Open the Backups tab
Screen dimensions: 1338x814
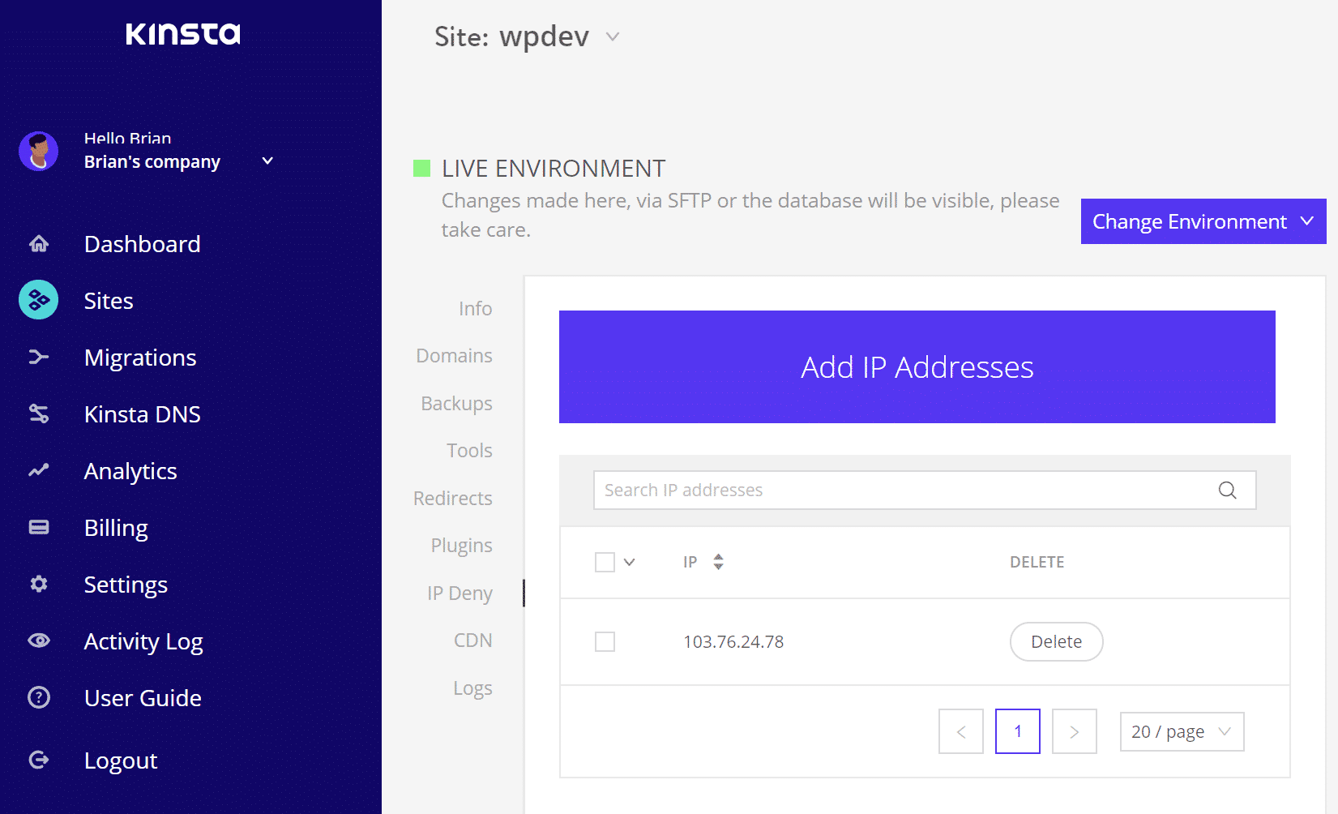(x=456, y=403)
